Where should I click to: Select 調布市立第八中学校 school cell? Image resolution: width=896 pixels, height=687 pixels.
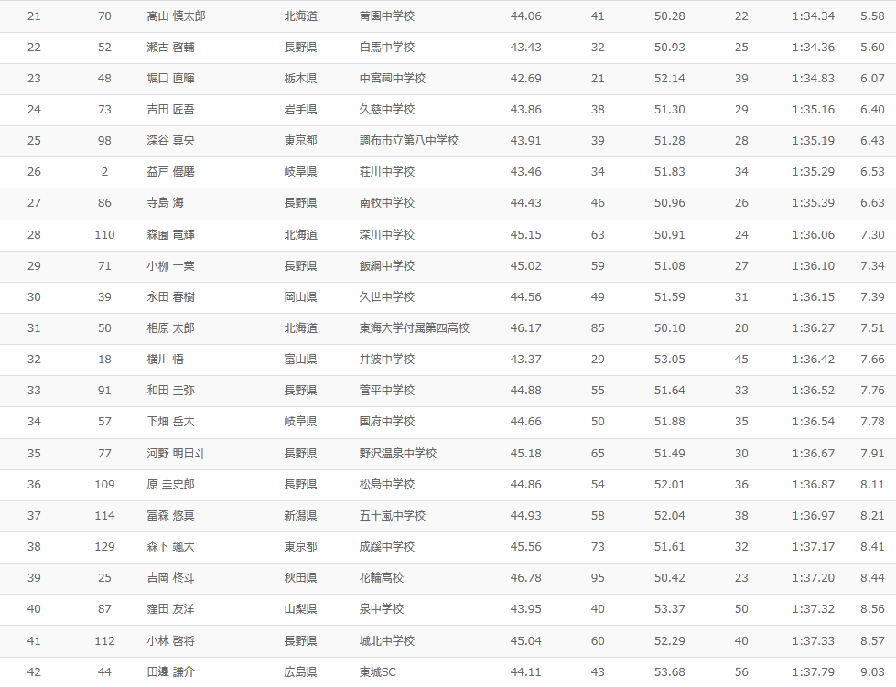(x=408, y=141)
